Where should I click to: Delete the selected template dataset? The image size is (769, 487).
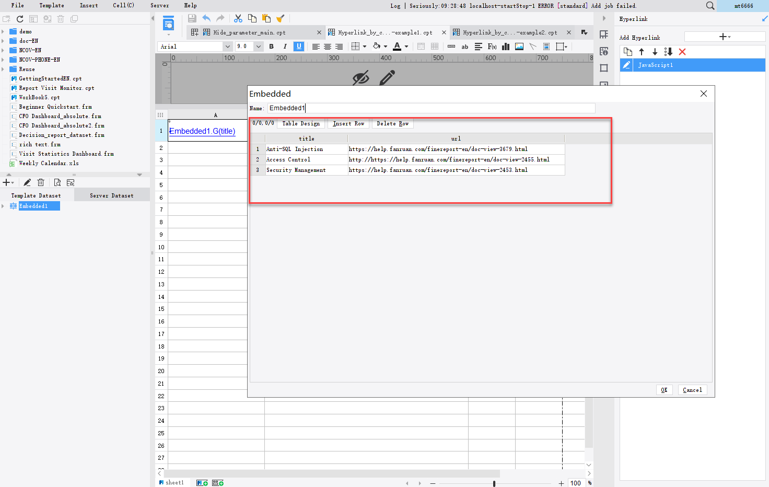[x=41, y=182]
